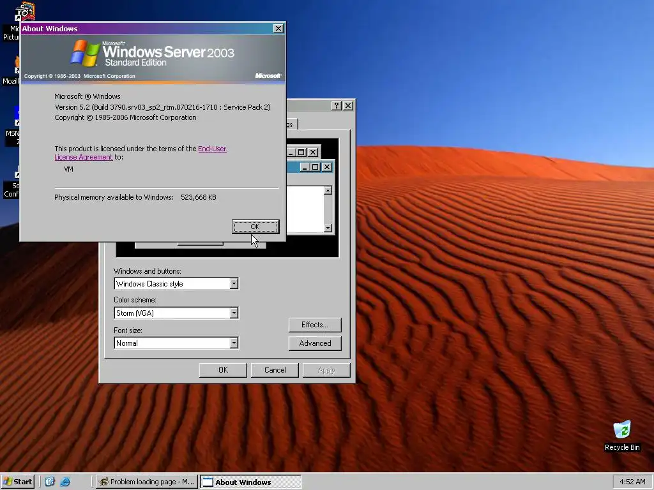Open the Font size dropdown set to Normal
The height and width of the screenshot is (490, 654).
[x=234, y=343]
